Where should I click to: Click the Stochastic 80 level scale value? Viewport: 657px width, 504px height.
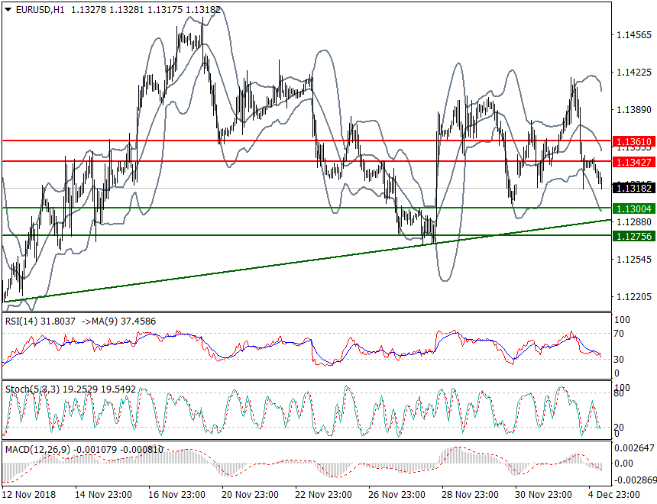pos(619,393)
